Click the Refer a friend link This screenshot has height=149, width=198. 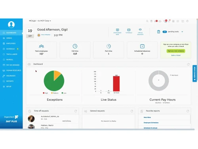tap(176, 55)
